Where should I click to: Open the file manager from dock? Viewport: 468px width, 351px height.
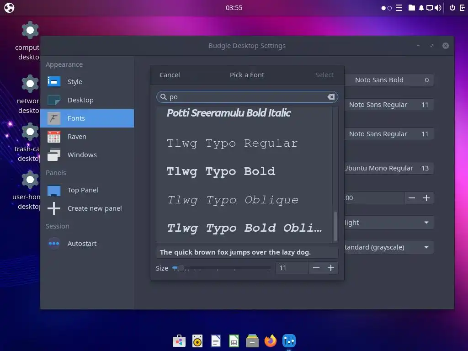click(x=252, y=341)
